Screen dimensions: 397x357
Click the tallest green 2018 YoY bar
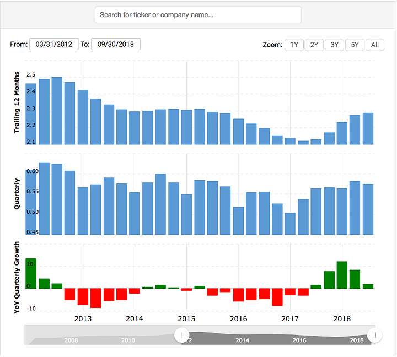(x=342, y=275)
